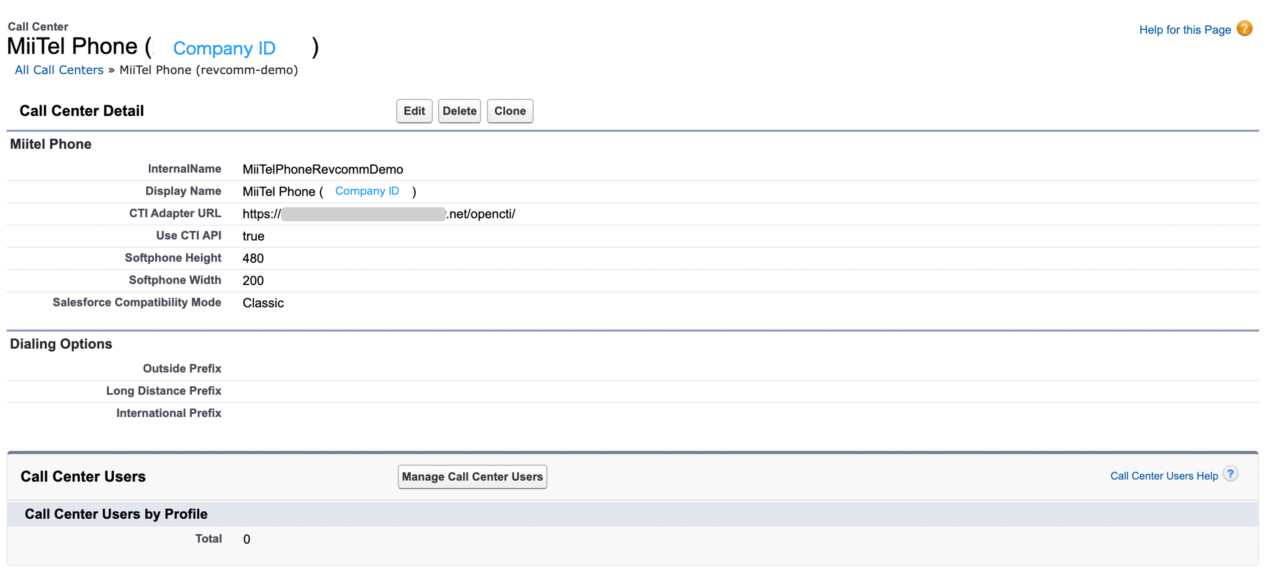Click the Total users value 0
1267x580 pixels.
tap(246, 539)
